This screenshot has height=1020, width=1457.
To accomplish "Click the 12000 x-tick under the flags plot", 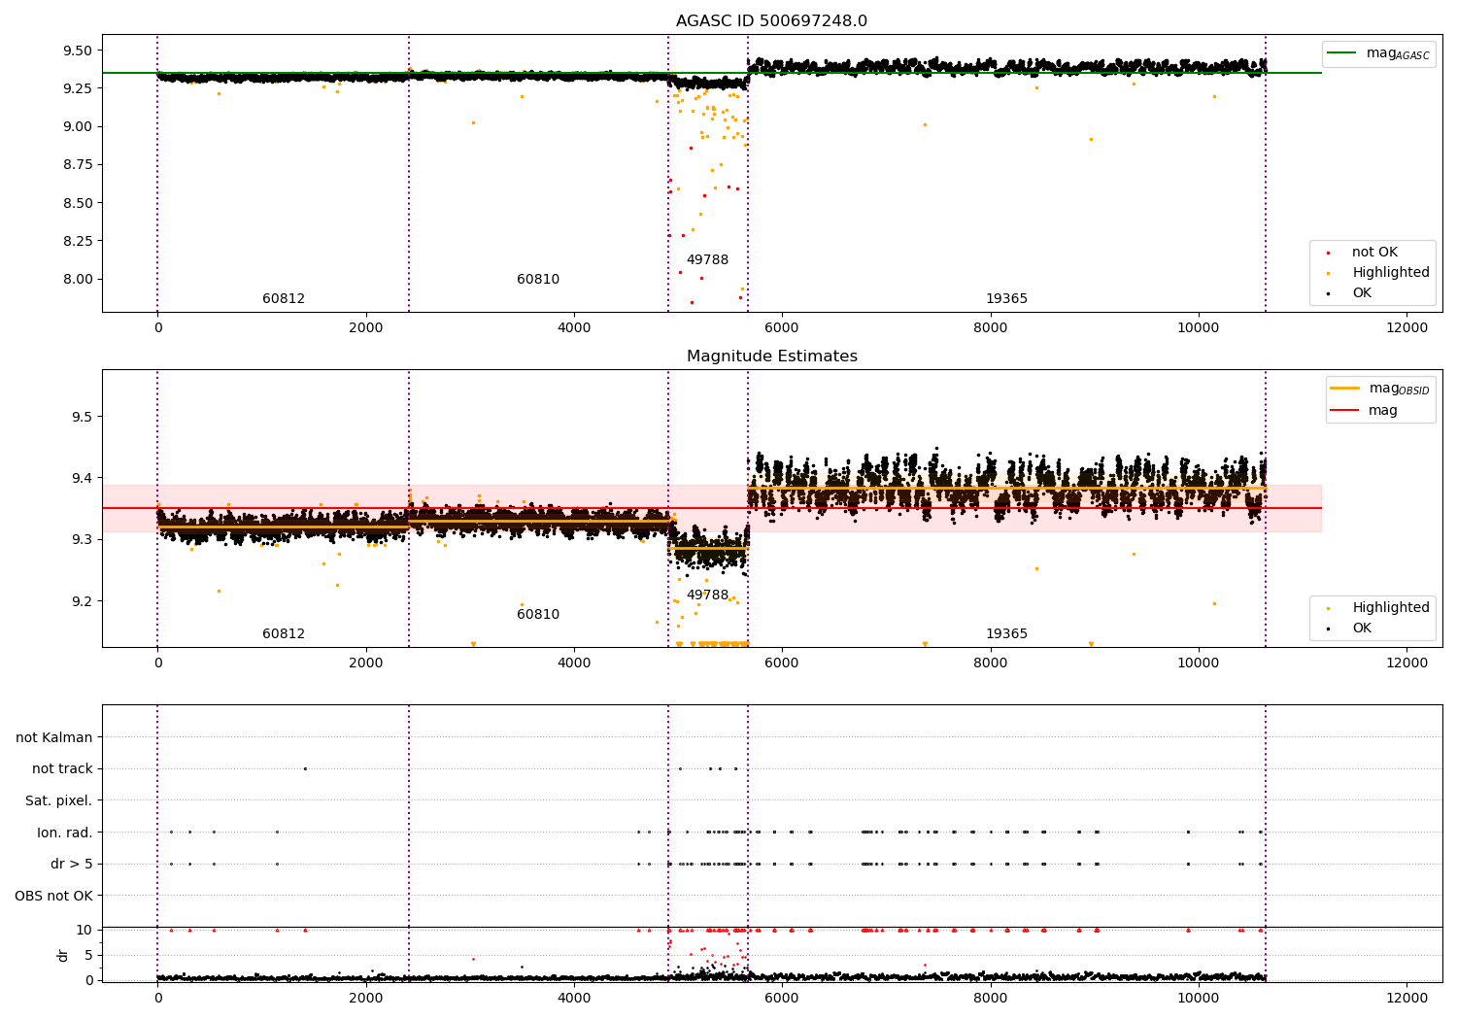I will [1406, 998].
